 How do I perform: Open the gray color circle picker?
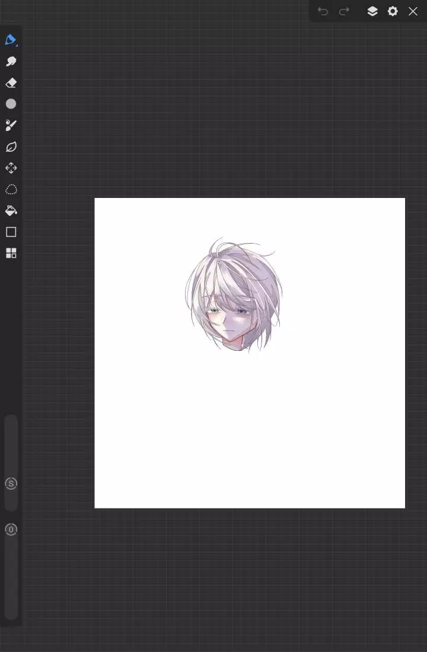pyautogui.click(x=11, y=104)
